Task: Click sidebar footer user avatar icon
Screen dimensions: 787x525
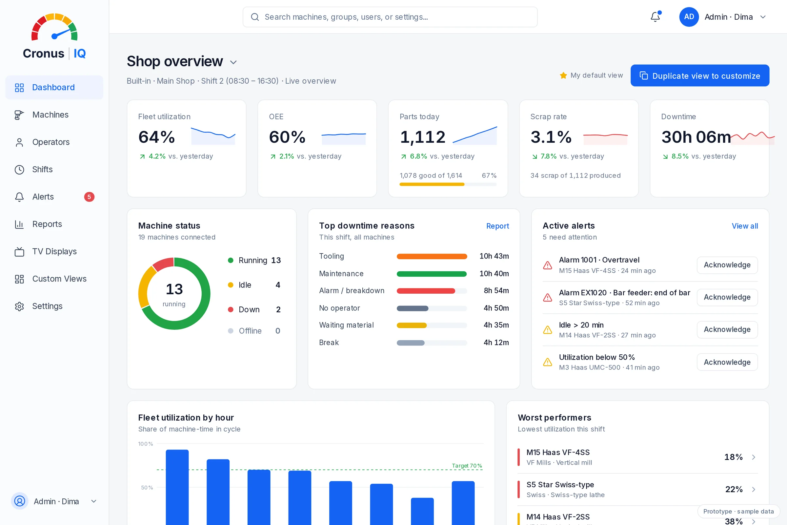Action: 19,501
